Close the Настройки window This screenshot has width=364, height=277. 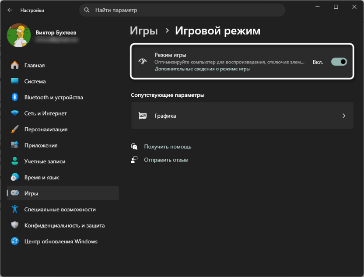(354, 7)
